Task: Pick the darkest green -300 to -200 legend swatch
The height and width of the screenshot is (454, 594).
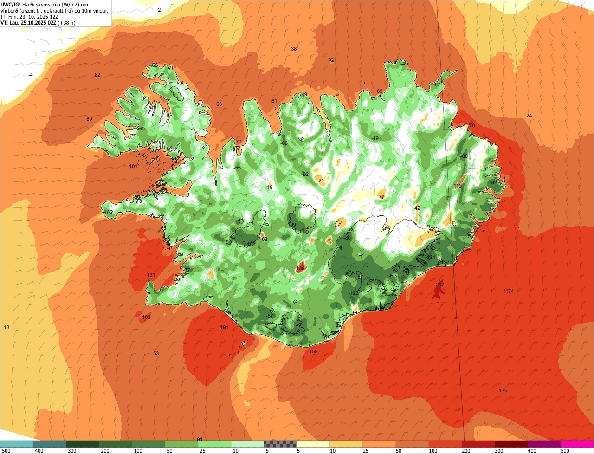Action: point(83,444)
